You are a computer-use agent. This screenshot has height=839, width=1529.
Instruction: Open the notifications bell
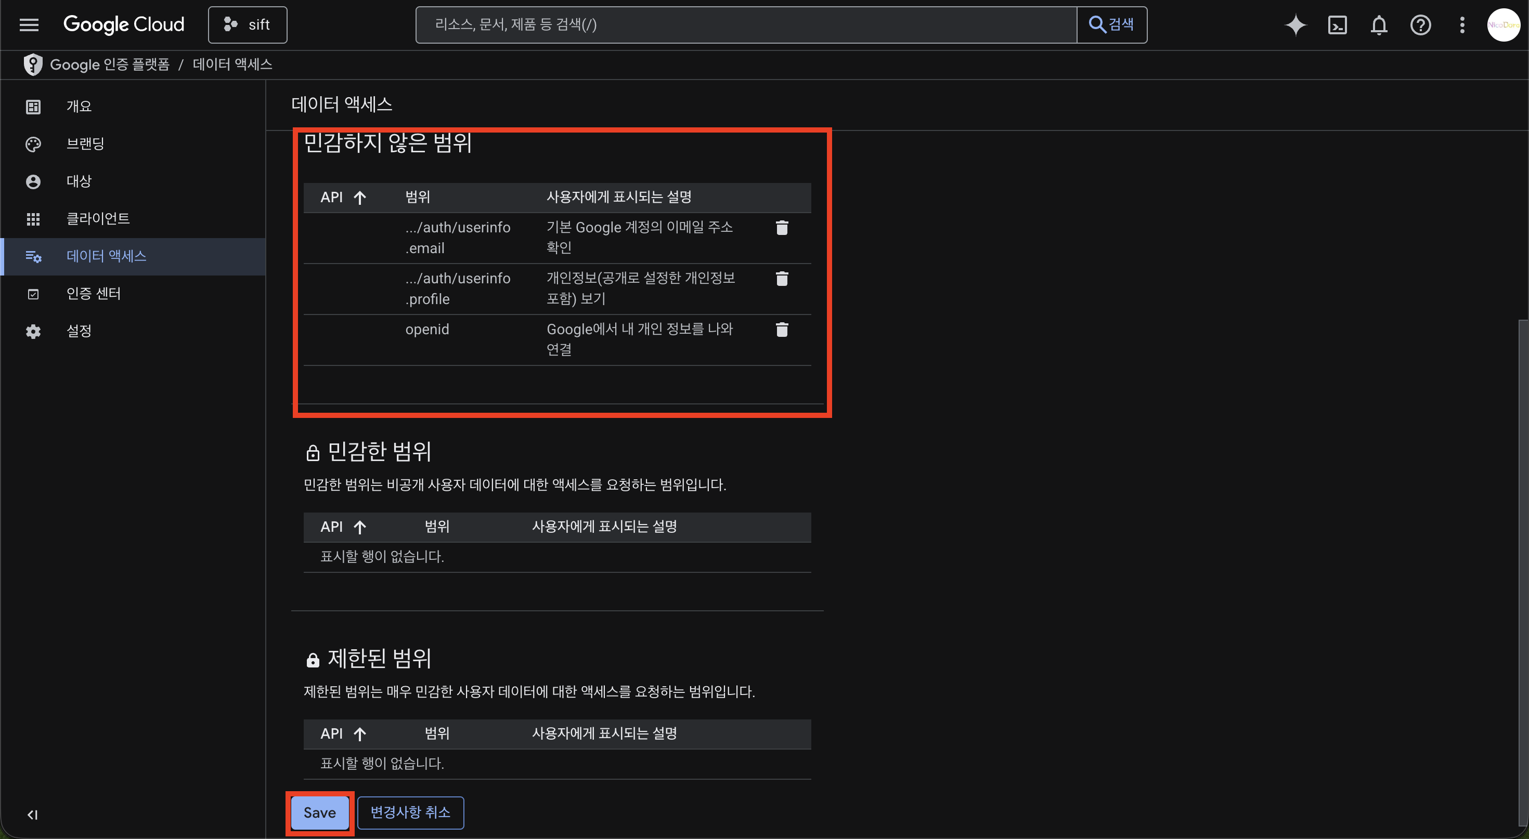1378,25
